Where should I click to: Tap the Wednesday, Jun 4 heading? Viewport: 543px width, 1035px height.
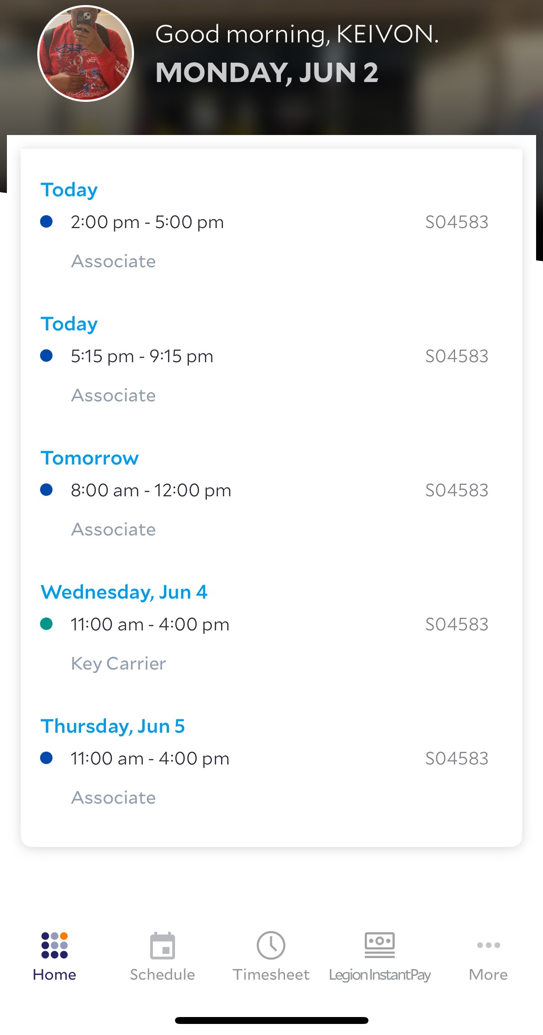[x=124, y=592]
